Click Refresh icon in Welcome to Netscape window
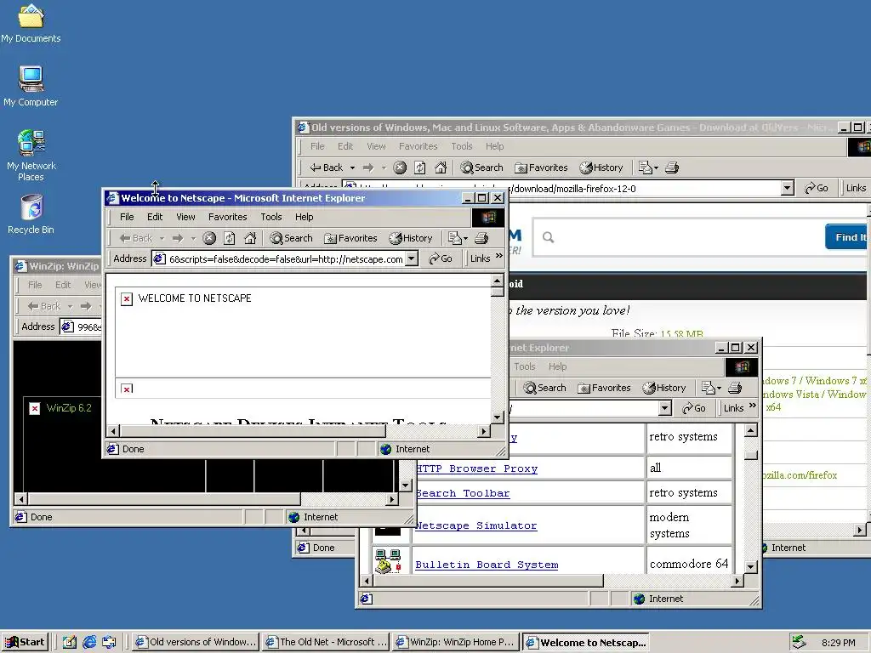This screenshot has width=871, height=653. pyautogui.click(x=230, y=238)
